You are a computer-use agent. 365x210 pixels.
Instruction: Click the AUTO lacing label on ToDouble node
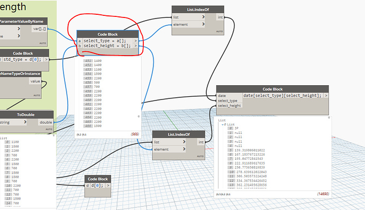[x=49, y=129]
